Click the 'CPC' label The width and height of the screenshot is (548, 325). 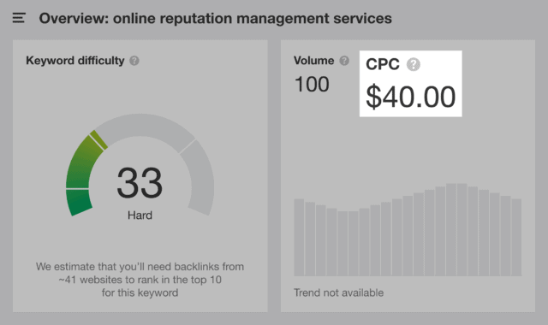(383, 65)
